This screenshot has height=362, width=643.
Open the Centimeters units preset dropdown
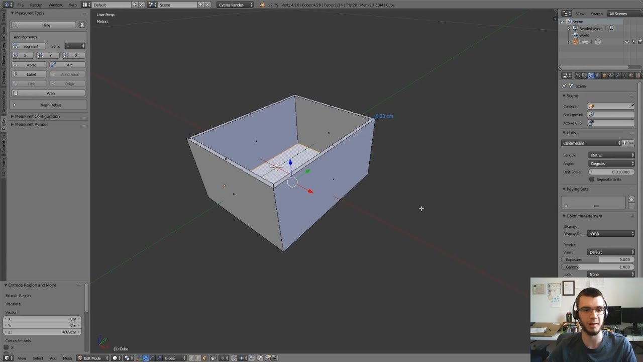coord(591,143)
